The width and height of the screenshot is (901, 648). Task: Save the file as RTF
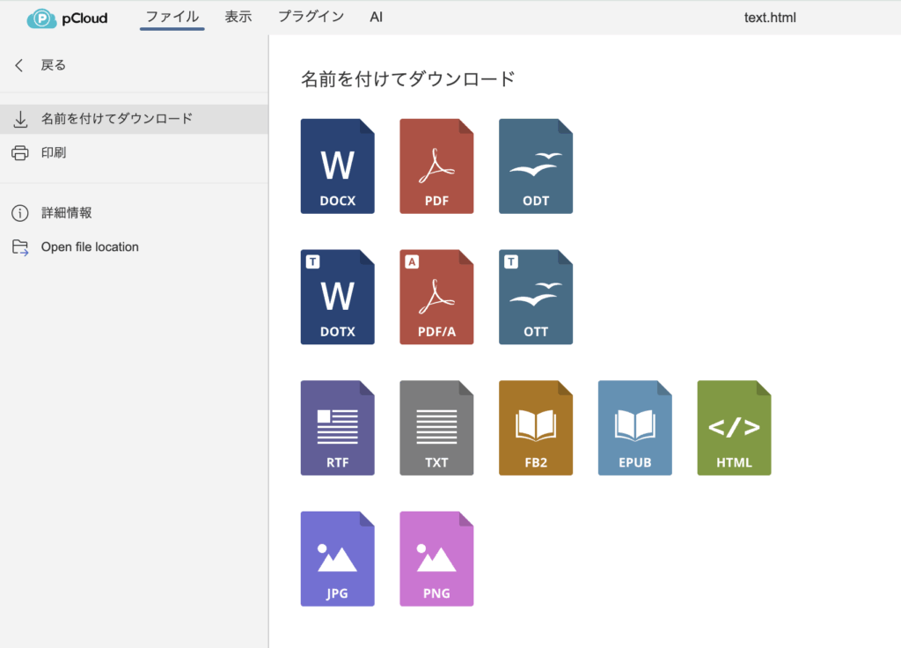(x=337, y=428)
